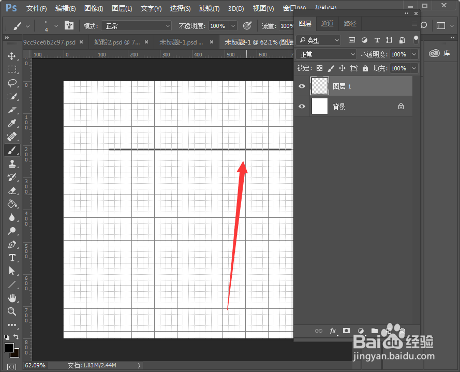Image resolution: width=460 pixels, height=372 pixels.
Task: Filter for type layers
Action: [377, 40]
